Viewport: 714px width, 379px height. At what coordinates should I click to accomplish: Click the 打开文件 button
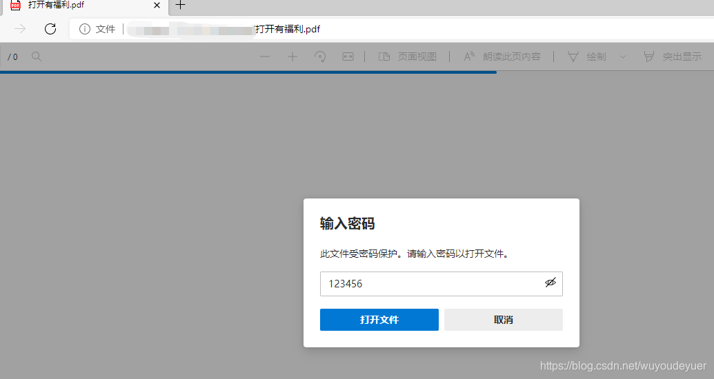[379, 320]
